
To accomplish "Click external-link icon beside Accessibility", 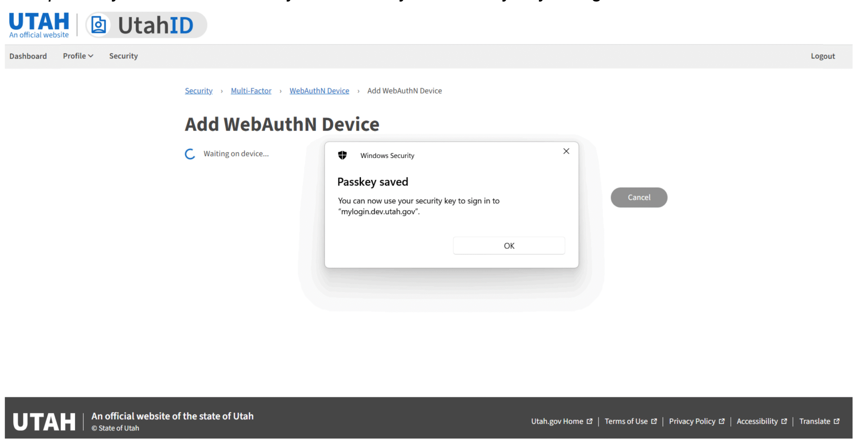I will (784, 421).
